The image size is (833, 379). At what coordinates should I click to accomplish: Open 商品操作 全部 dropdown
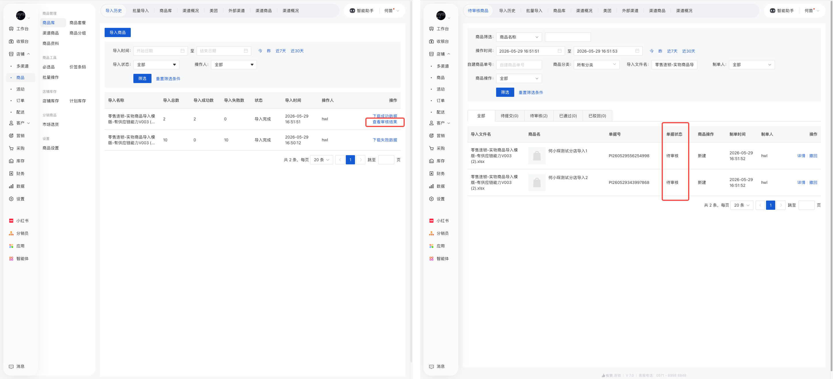(x=519, y=78)
